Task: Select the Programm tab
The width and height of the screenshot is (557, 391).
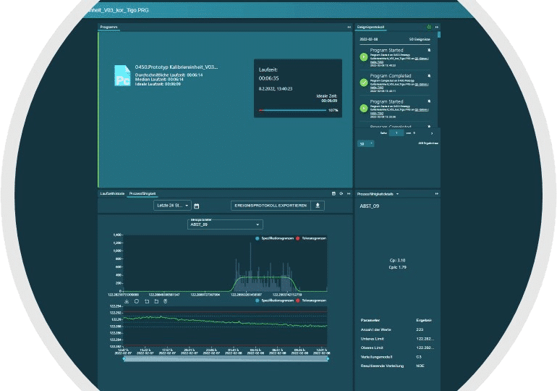Action: point(109,27)
